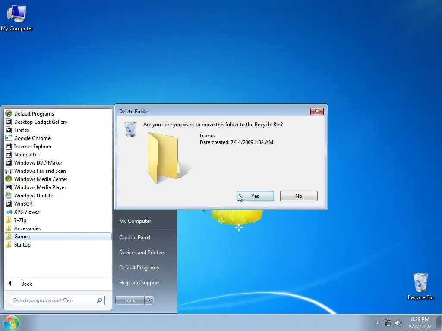Click the Lock button
This screenshot has height=331, width=442.
coord(129,300)
